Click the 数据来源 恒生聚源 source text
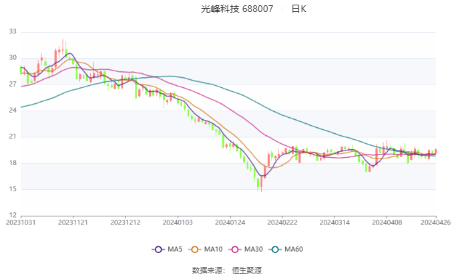 [x=227, y=270]
